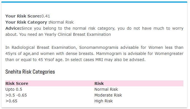Select the 0.41 risk score value
The width and height of the screenshot is (190, 109).
click(x=45, y=16)
